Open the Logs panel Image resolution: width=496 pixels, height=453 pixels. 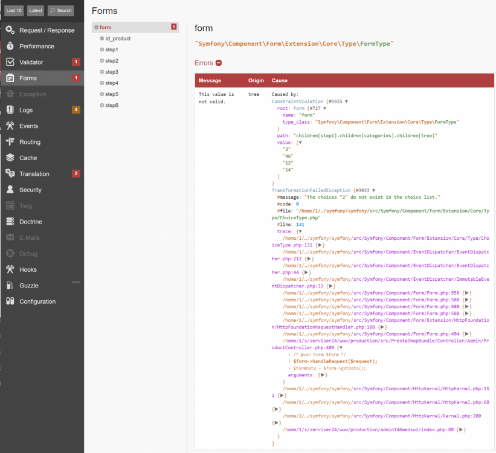pos(42,110)
